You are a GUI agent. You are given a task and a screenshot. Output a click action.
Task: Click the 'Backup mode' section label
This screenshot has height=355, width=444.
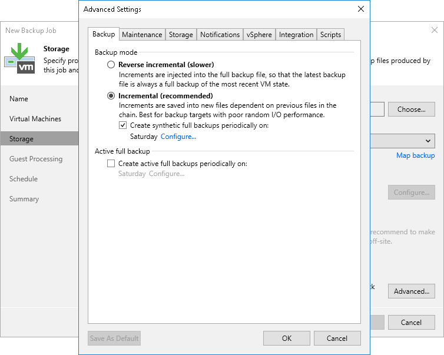tap(116, 52)
